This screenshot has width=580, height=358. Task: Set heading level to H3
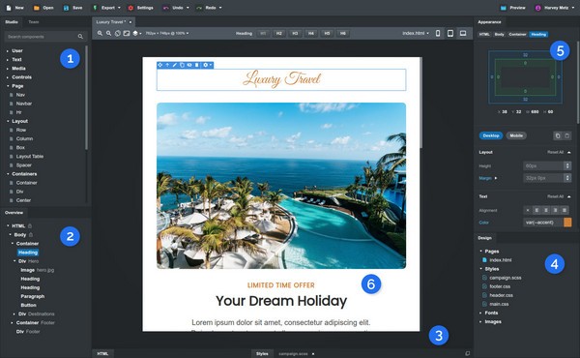295,33
